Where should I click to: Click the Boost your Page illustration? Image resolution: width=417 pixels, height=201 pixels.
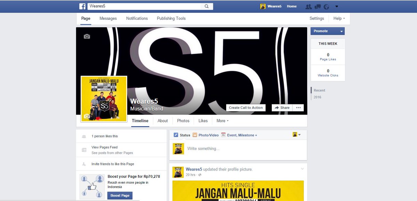point(92,186)
